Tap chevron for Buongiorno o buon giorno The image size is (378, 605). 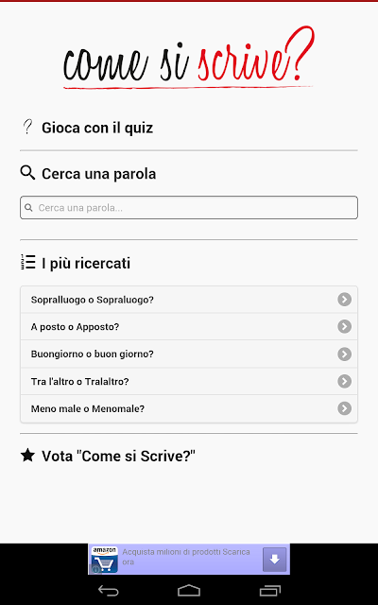click(344, 354)
